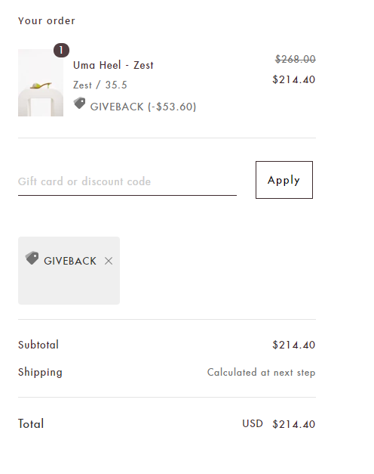This screenshot has width=374, height=474.
Task: Click the GIVEBACK applied code chip
Action: 69,271
